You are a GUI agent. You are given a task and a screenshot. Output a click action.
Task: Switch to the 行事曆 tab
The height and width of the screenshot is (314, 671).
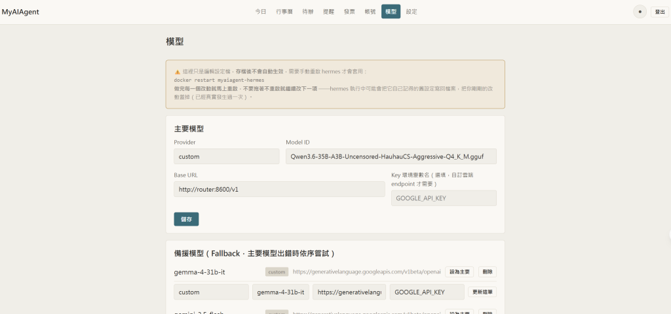tap(284, 12)
